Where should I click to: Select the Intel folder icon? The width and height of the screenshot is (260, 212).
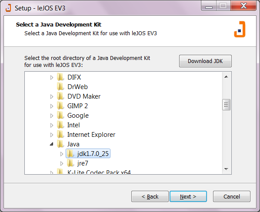tap(60, 125)
